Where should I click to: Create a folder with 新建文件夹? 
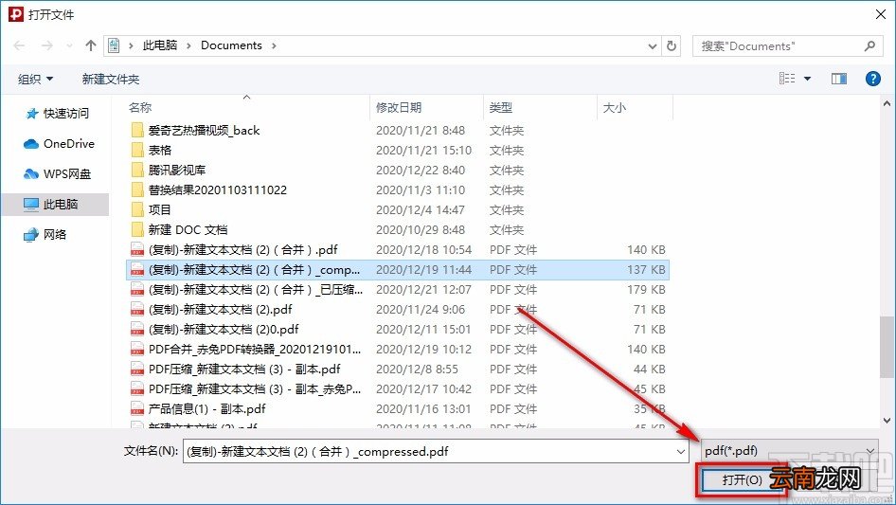(x=110, y=79)
